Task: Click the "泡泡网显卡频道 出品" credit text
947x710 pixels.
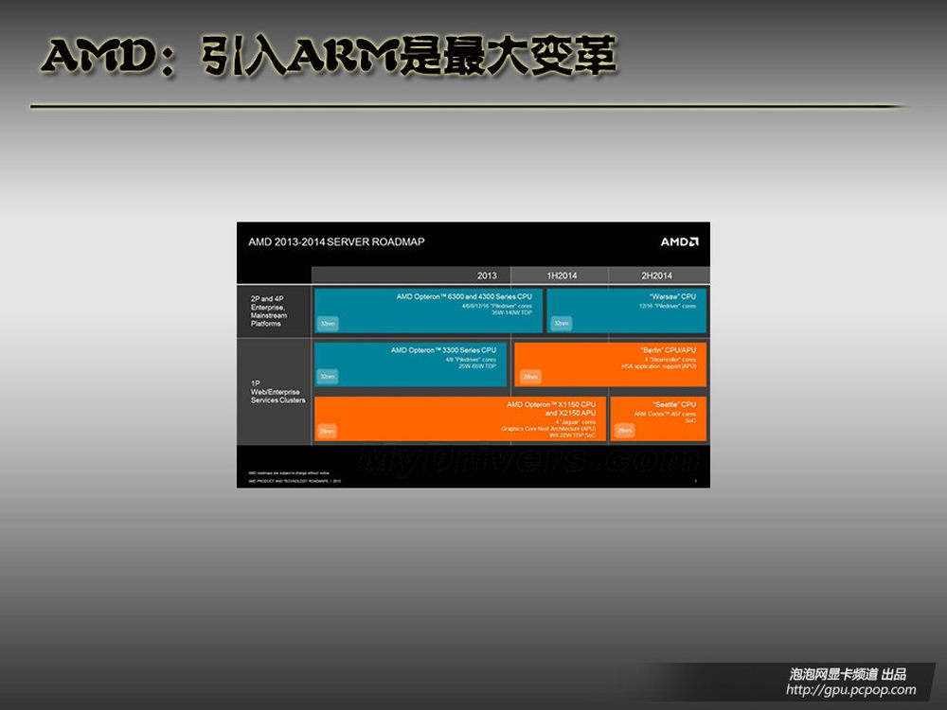Action: pyautogui.click(x=848, y=674)
